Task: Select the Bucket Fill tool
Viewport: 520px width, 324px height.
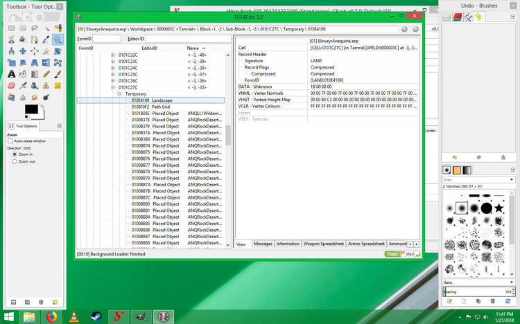Action: click(23, 74)
